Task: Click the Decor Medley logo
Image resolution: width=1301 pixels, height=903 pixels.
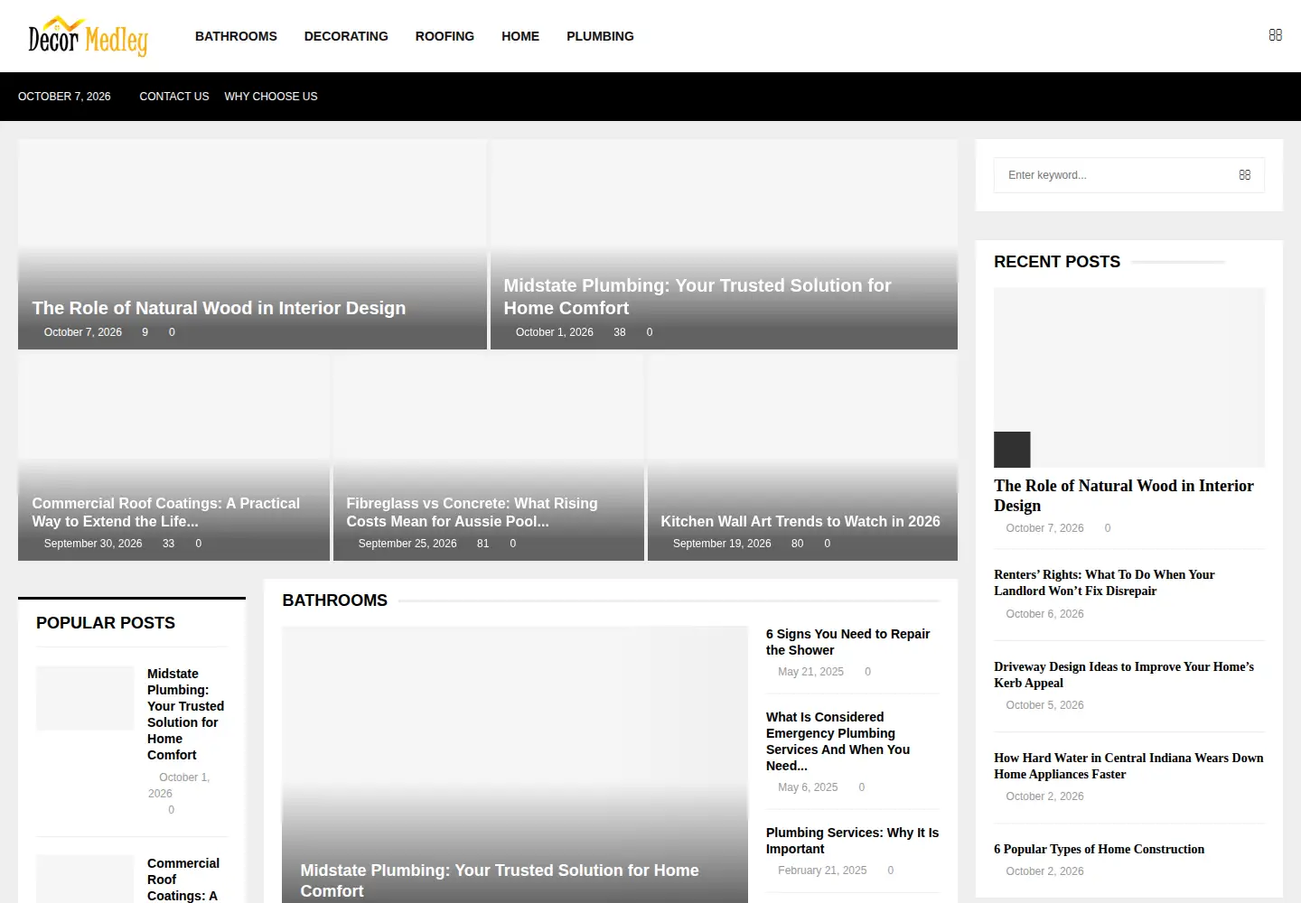Action: pos(88,36)
